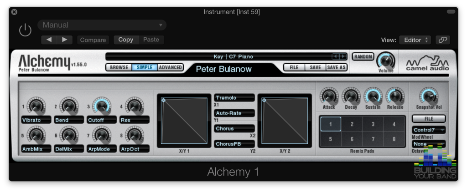The width and height of the screenshot is (467, 192).
Task: Click the SAVE button
Action: pos(316,67)
